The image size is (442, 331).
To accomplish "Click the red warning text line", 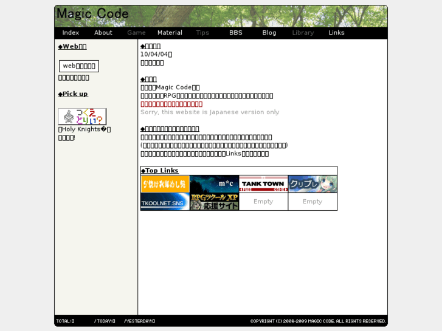I will (171, 104).
